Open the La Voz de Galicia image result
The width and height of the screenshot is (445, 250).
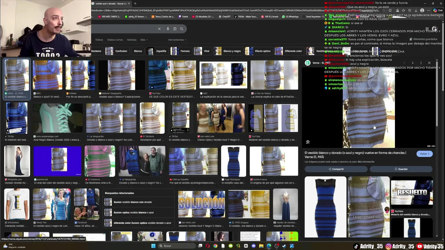click(274, 75)
